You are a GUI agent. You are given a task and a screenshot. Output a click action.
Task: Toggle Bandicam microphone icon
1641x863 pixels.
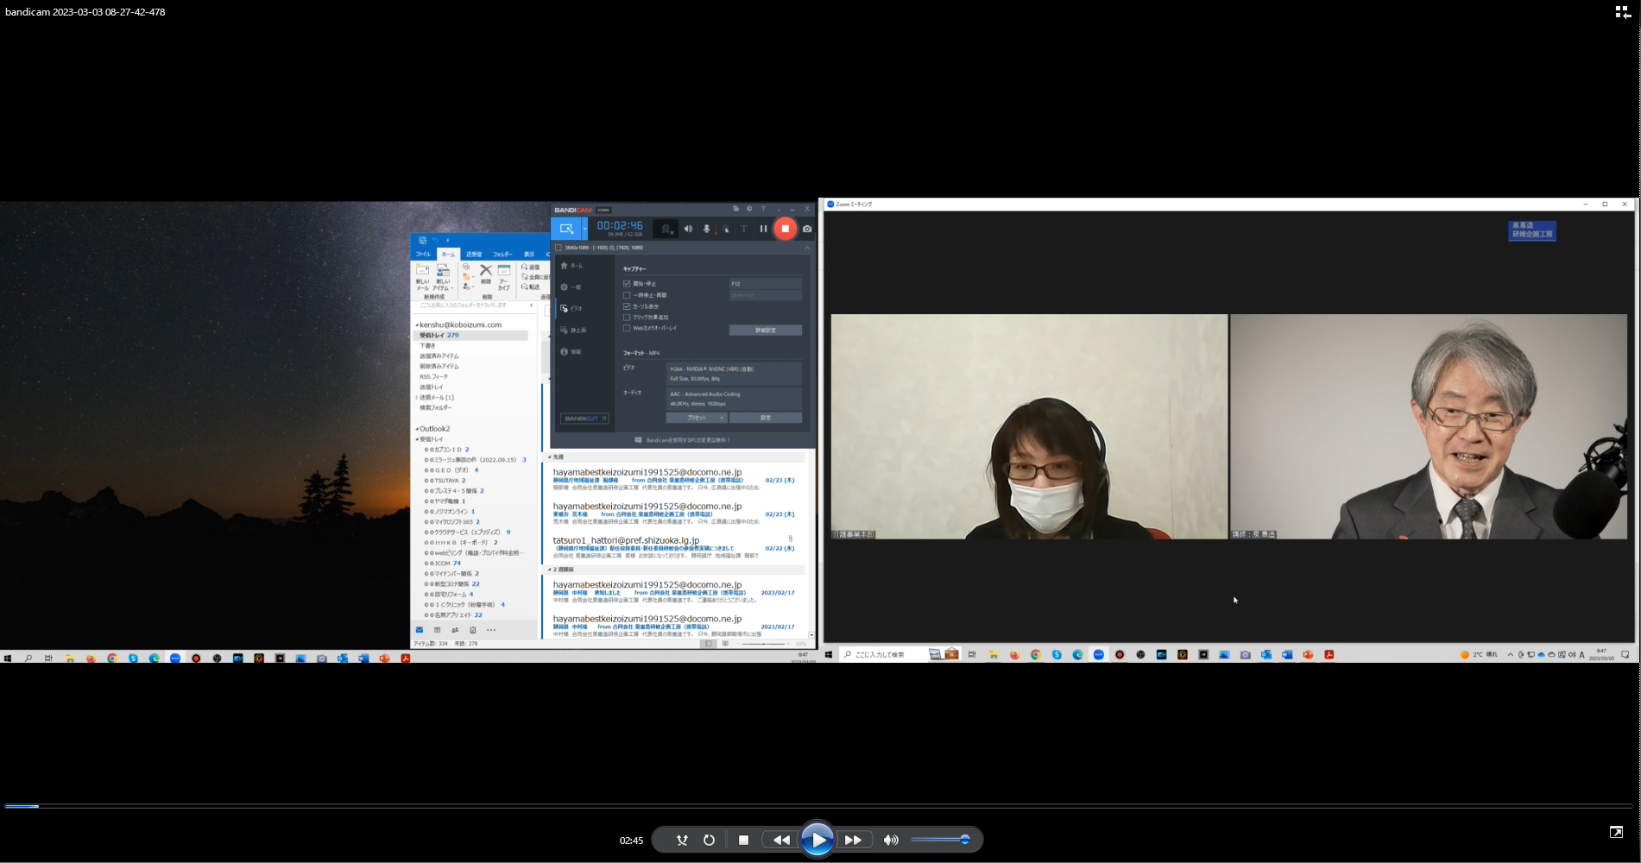[706, 229]
